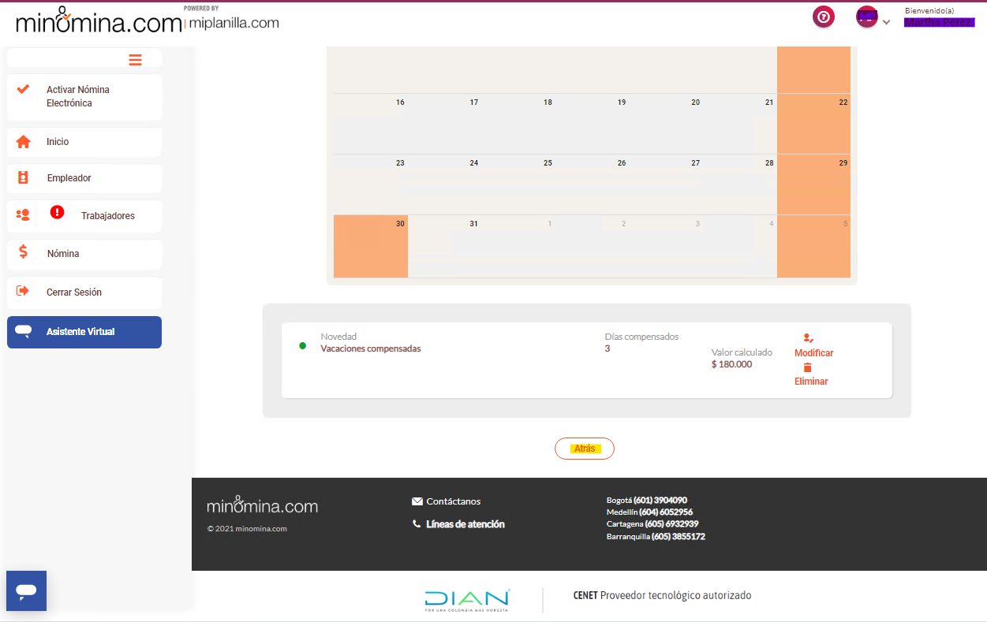The width and height of the screenshot is (987, 622).
Task: Select calendar day 28
Action: (x=740, y=184)
